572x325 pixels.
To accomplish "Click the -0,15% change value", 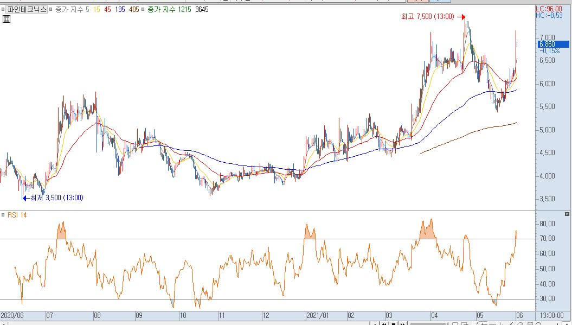I will [x=549, y=51].
